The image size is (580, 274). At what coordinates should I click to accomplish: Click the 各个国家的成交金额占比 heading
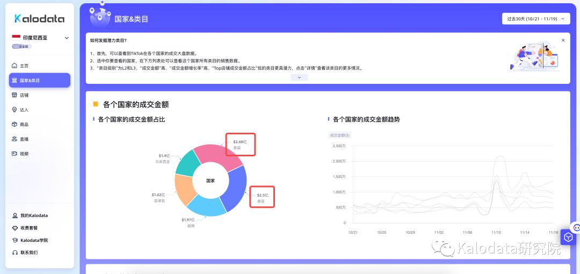click(132, 120)
